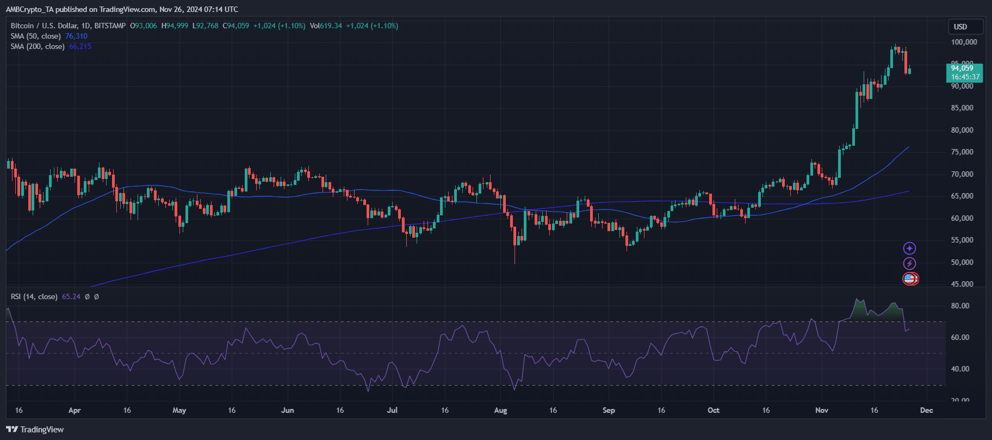Select the Bitcoin / U.S. Dollar legend title
992x440 pixels.
click(x=68, y=26)
